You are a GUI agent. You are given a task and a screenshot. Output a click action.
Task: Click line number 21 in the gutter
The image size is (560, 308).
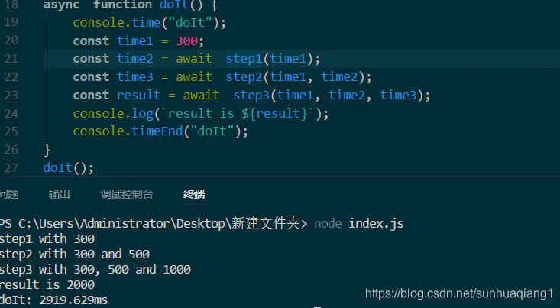pyautogui.click(x=11, y=59)
